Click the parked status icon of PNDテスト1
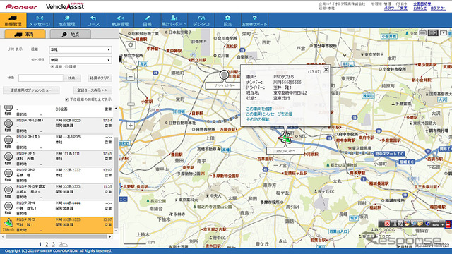Screen dimensions: 452x254 (x=8, y=157)
